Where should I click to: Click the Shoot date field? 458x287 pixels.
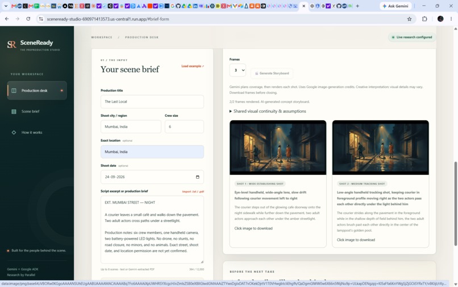point(152,177)
